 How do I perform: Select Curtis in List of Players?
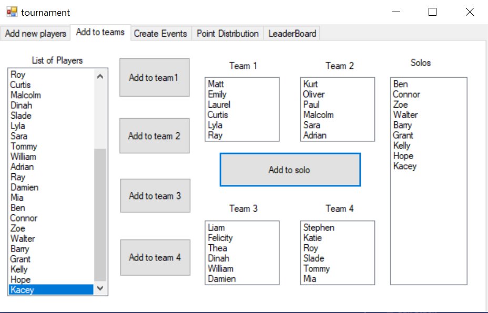51,85
